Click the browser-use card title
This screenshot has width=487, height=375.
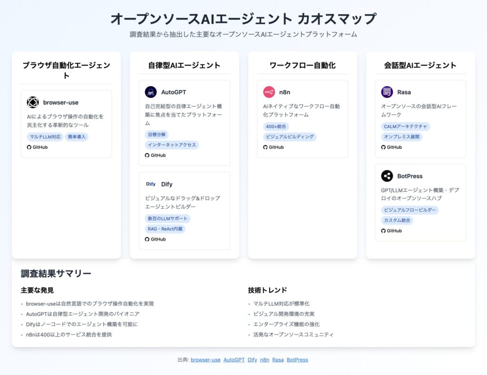coord(60,103)
